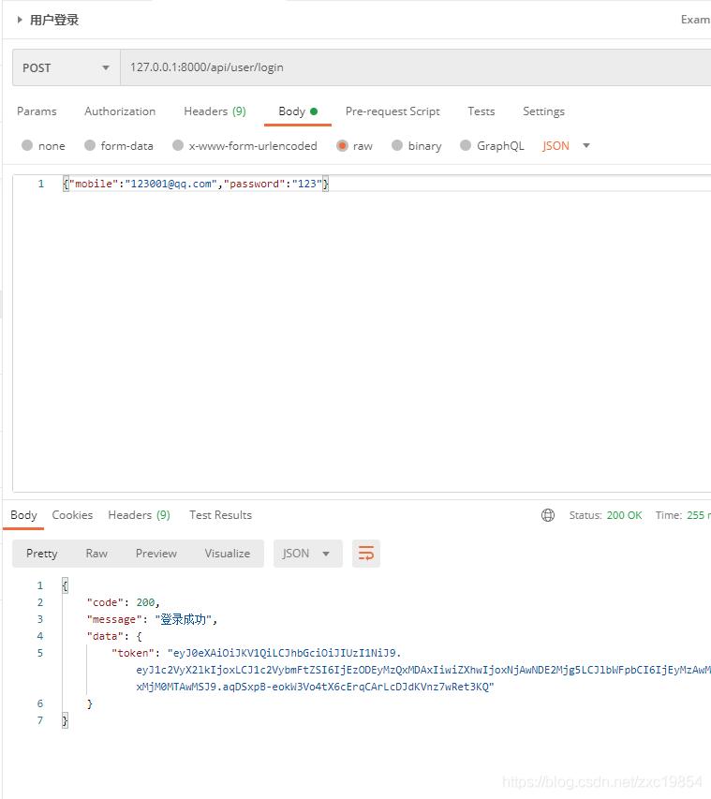Open the Pre-request Script tab
This screenshot has width=711, height=799.
[393, 111]
